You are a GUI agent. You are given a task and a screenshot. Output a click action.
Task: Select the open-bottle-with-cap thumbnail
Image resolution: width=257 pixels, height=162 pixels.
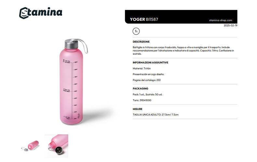pyautogui.click(x=30, y=146)
